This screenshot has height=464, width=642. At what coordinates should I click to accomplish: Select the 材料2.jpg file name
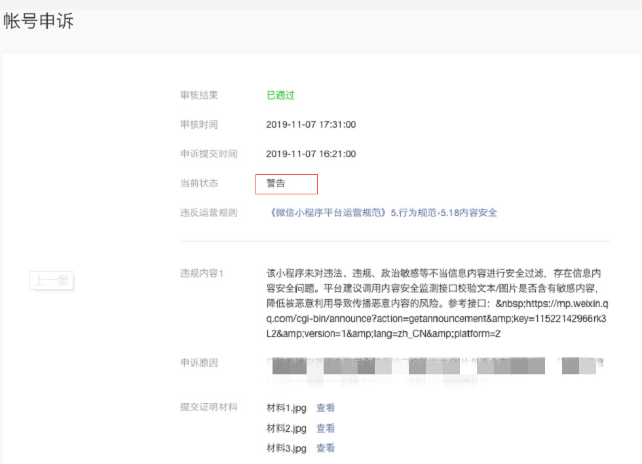pos(286,429)
